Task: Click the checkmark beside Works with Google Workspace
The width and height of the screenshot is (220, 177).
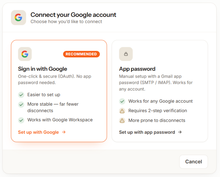Action: (x=21, y=120)
